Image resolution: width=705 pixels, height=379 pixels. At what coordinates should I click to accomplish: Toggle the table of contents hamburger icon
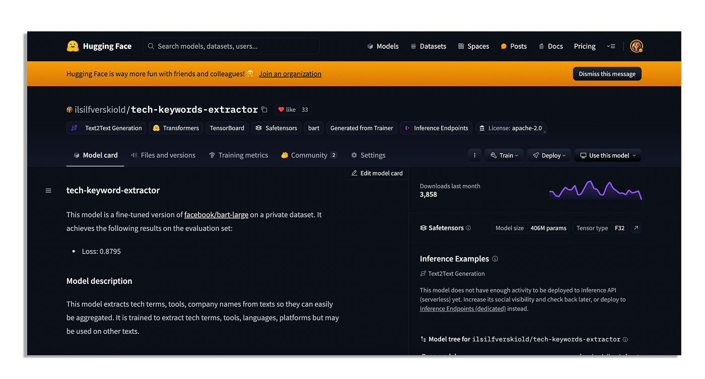(48, 191)
